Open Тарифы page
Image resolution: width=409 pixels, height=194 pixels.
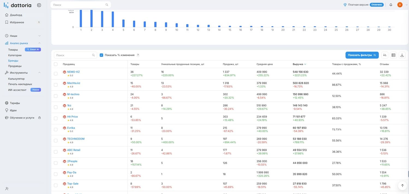[x=15, y=103]
